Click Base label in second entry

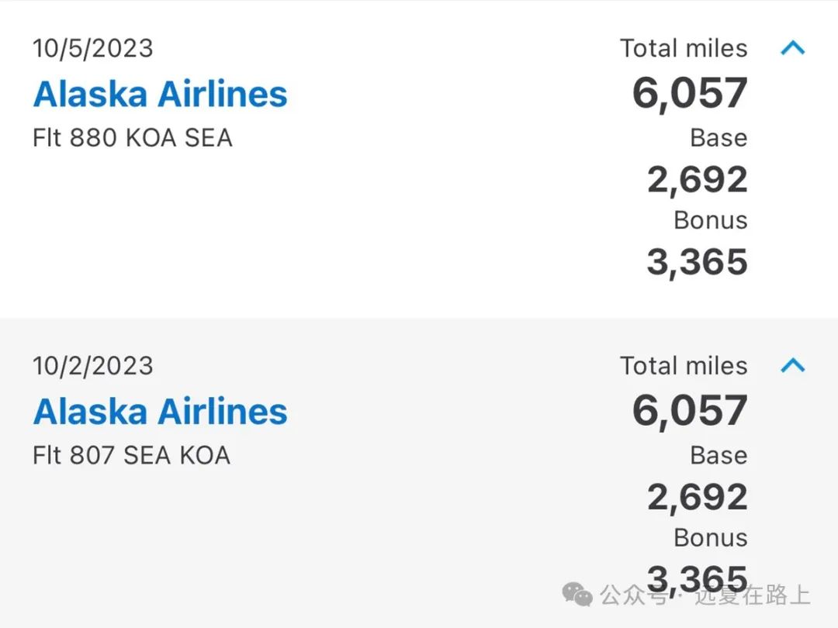(x=719, y=456)
